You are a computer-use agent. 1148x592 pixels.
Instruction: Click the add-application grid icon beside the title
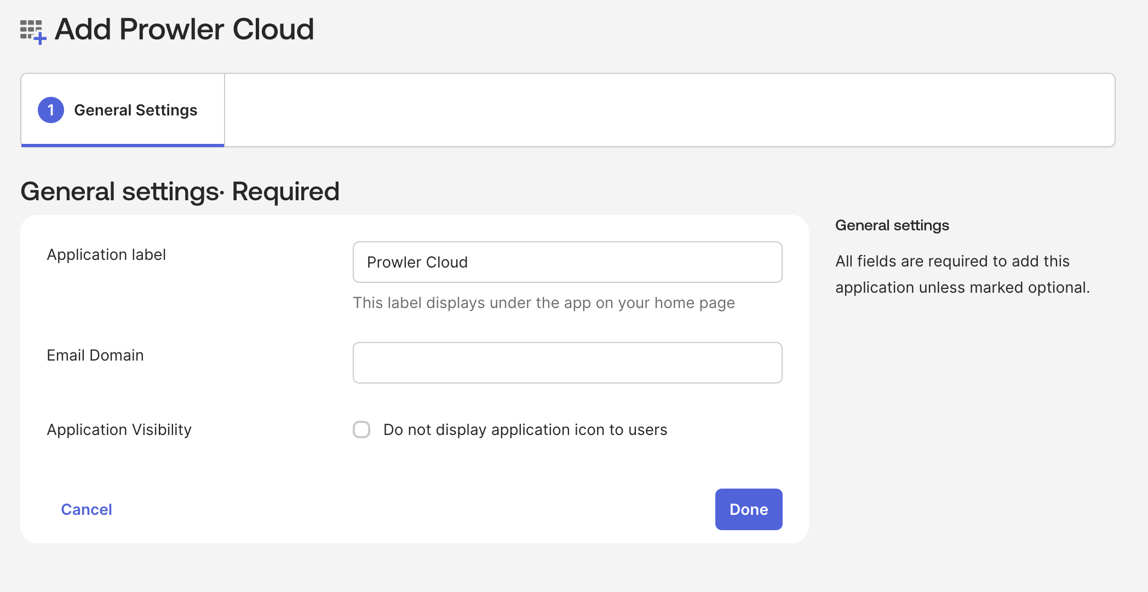pyautogui.click(x=33, y=32)
